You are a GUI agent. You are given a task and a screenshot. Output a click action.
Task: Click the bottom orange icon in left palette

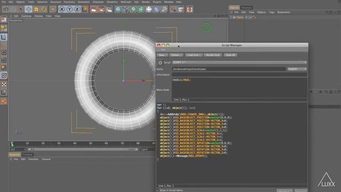[x=4, y=101]
